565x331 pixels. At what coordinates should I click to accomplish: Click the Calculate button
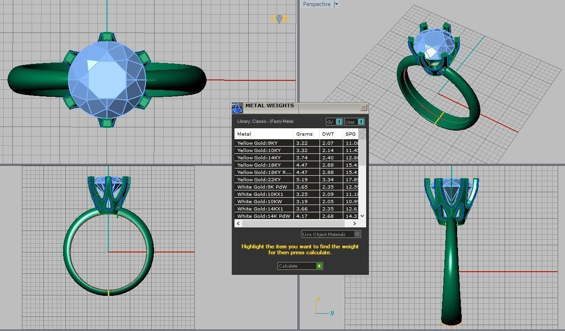click(300, 266)
